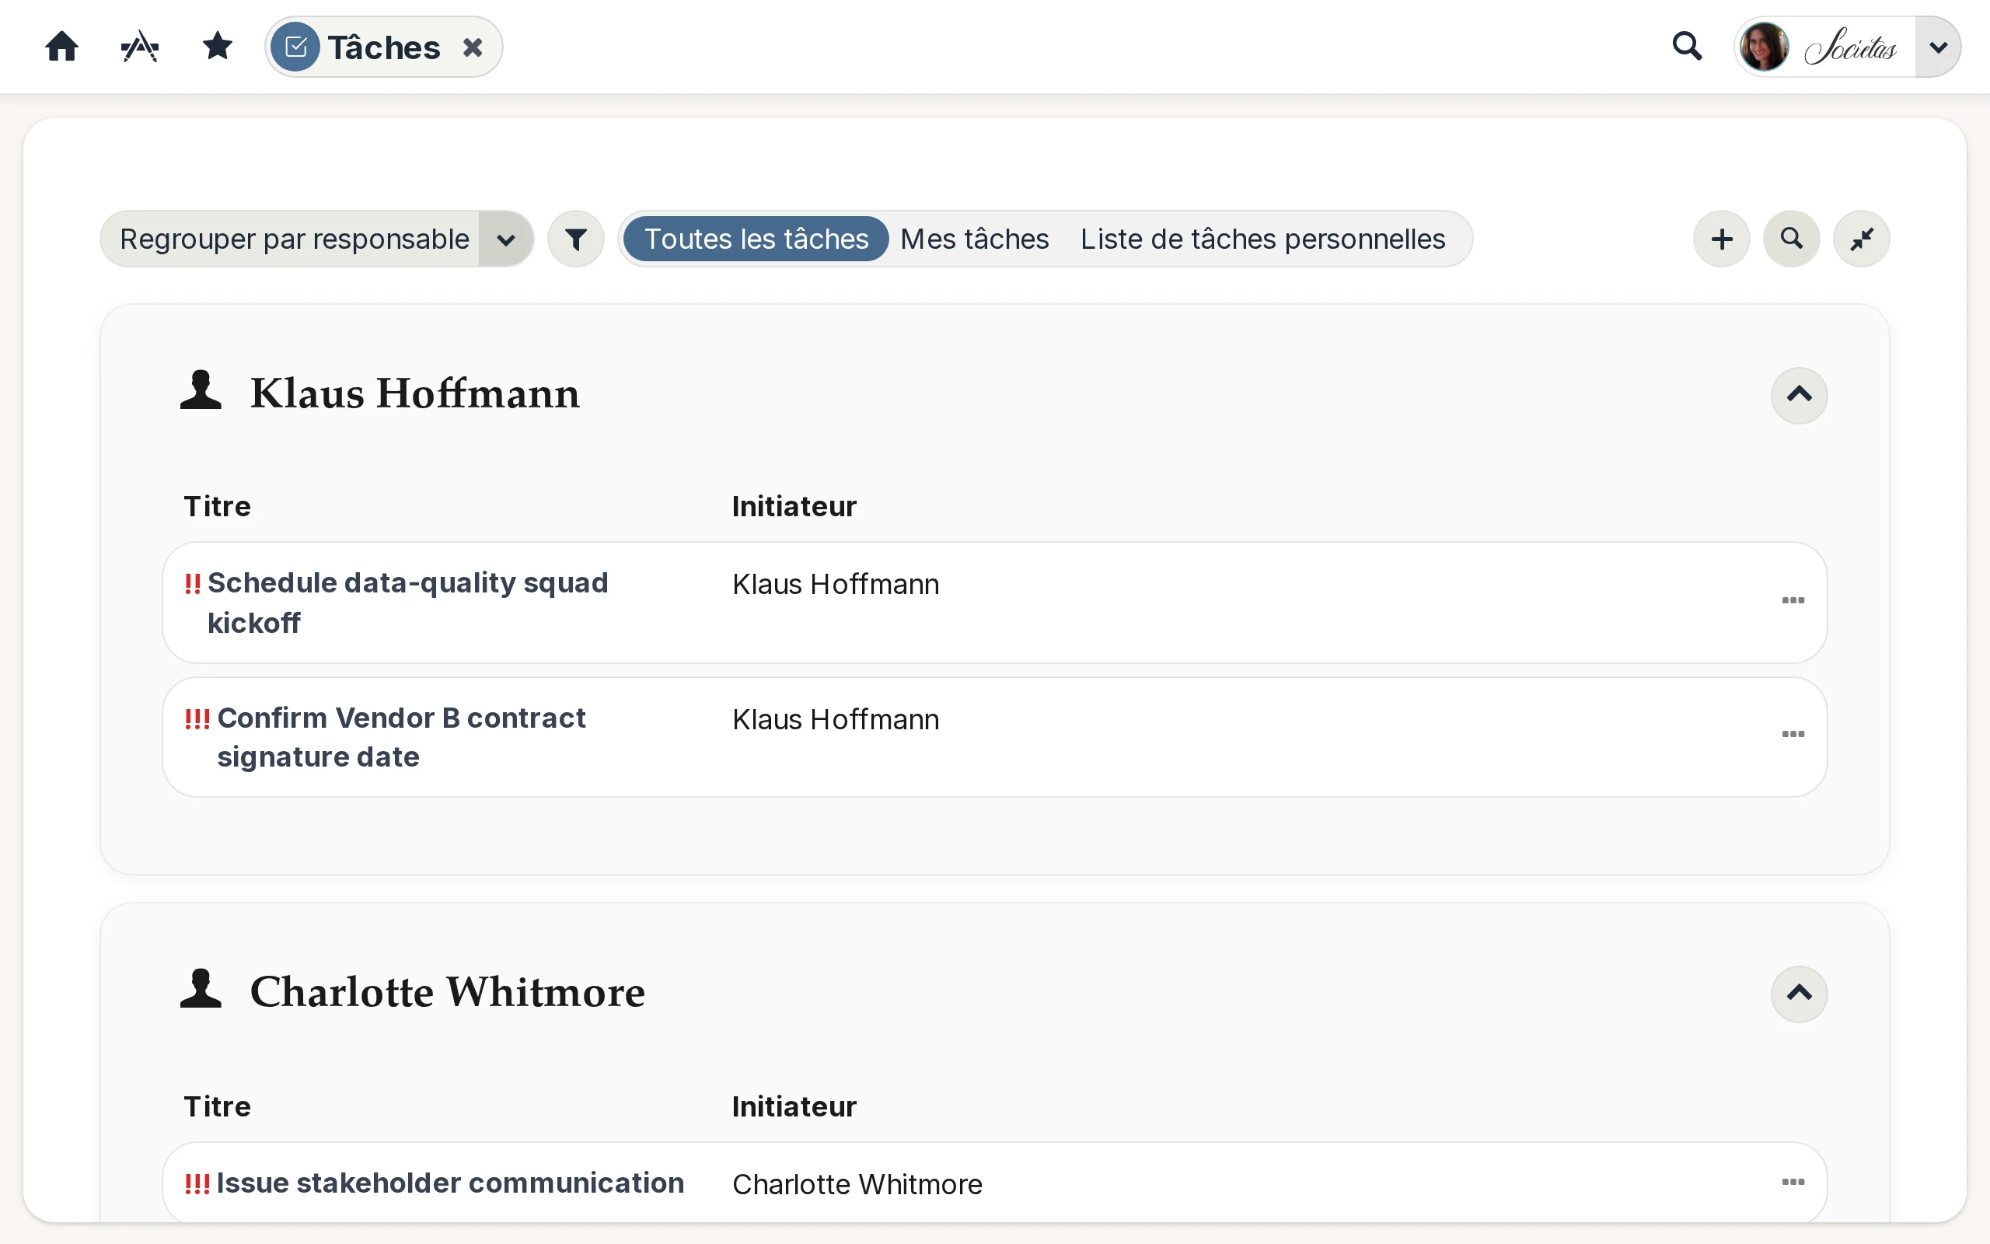The image size is (1990, 1244).
Task: Close the Tâches tab
Action: pos(473,47)
